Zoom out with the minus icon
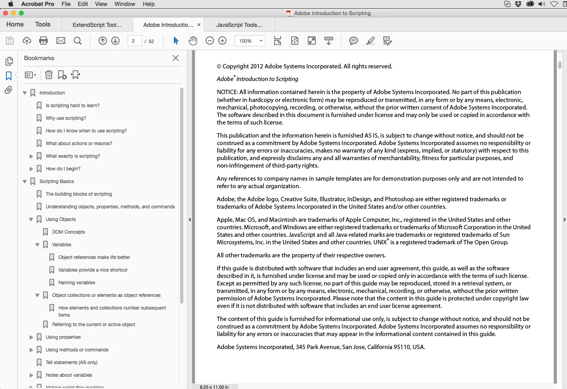The height and width of the screenshot is (389, 567). click(210, 41)
